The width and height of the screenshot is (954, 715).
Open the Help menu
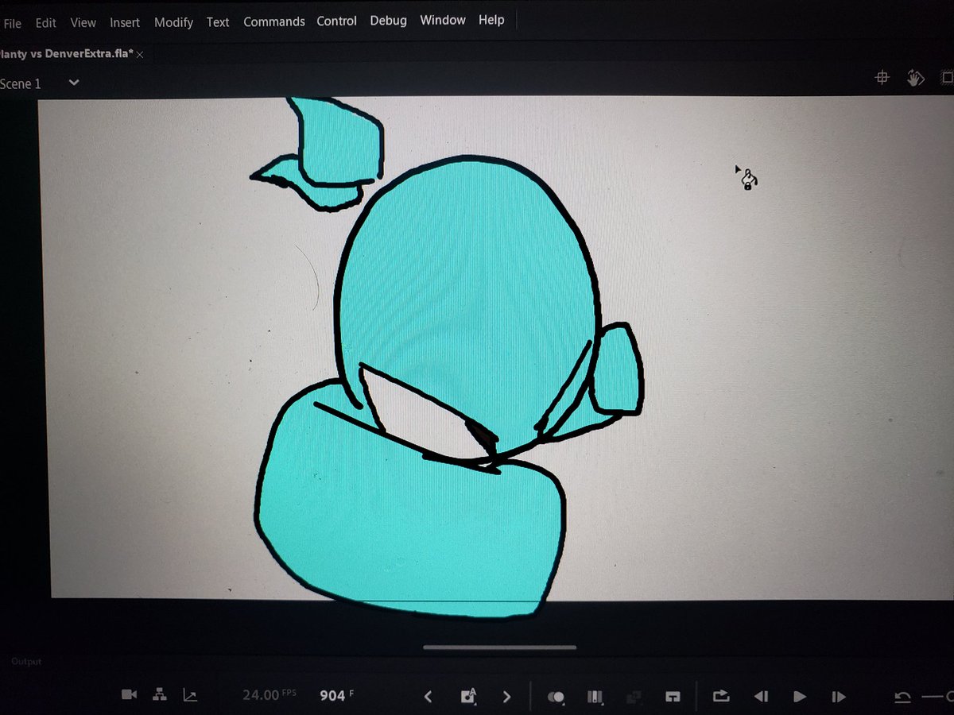pos(491,20)
